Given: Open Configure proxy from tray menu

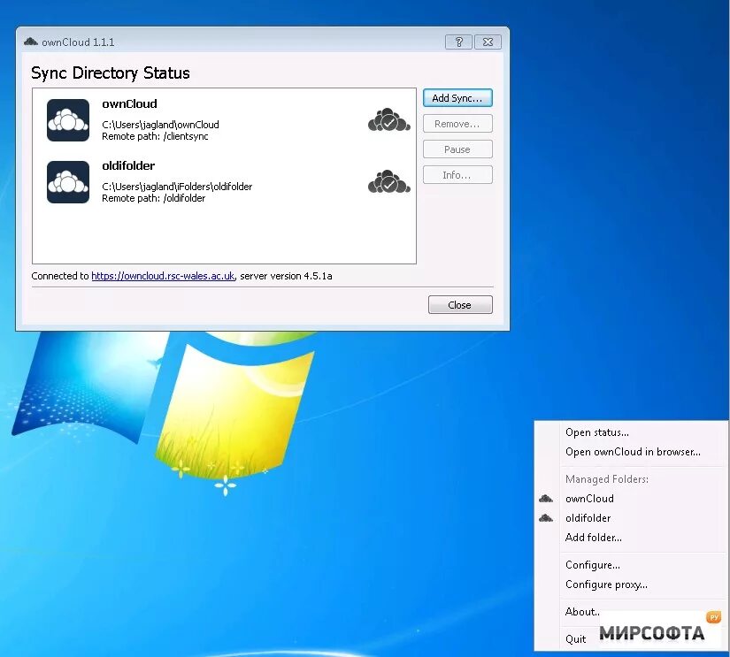Looking at the screenshot, I should tap(606, 584).
